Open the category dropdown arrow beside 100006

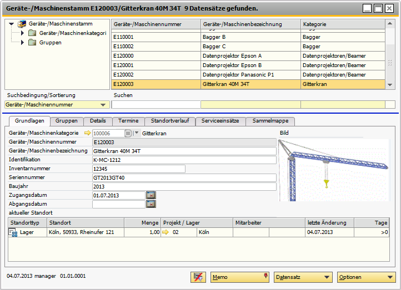pyautogui.click(x=137, y=133)
